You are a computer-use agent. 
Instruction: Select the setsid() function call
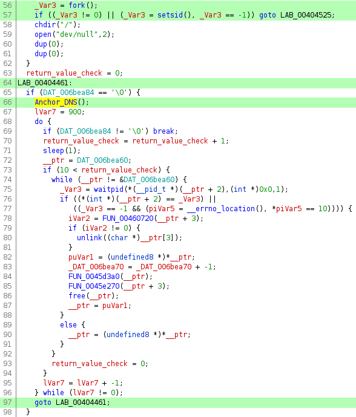(x=170, y=15)
